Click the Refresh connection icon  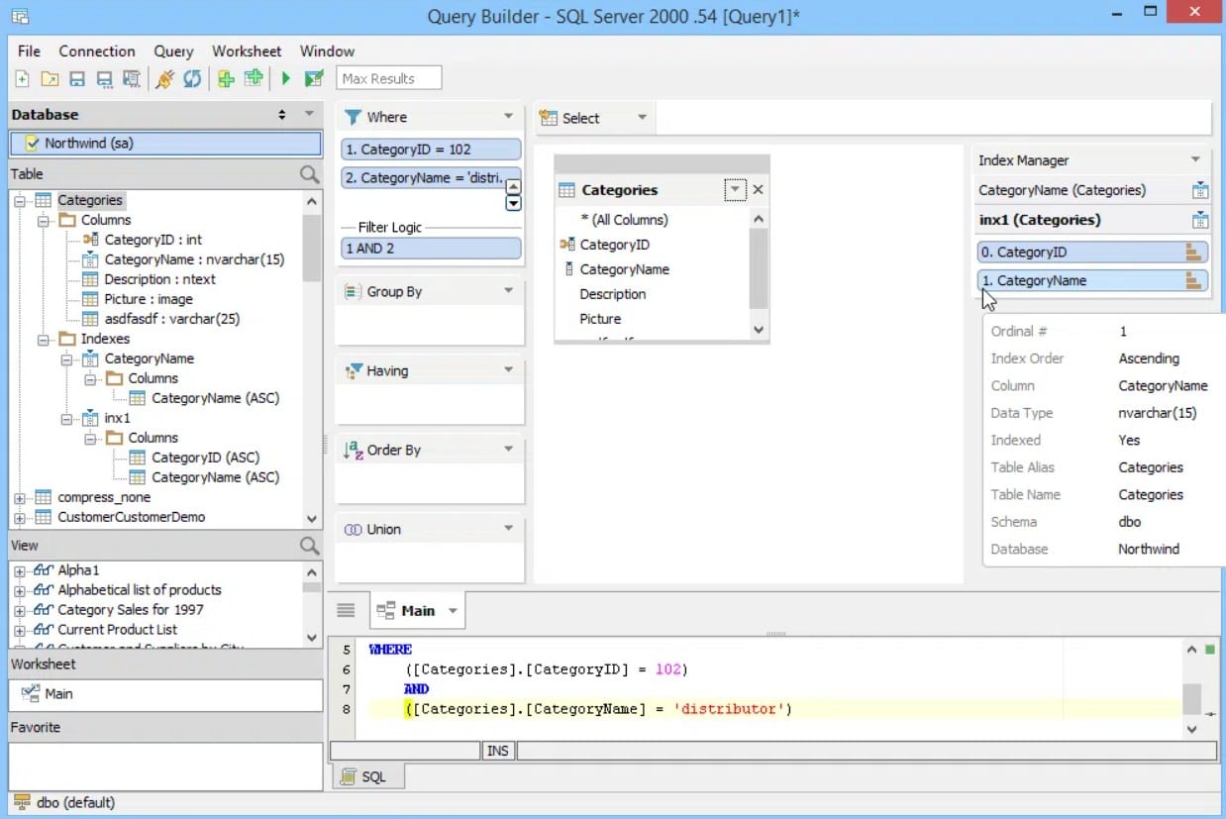point(192,77)
